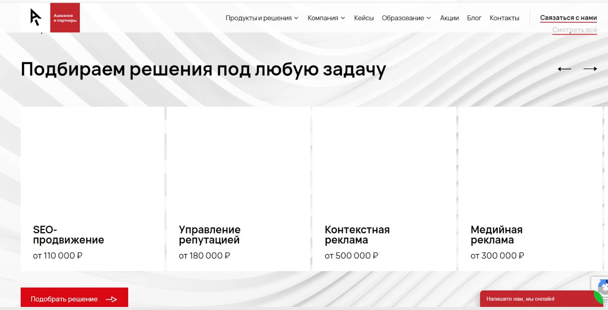Click price от 180 000 ₽
The width and height of the screenshot is (608, 310).
pyautogui.click(x=204, y=256)
